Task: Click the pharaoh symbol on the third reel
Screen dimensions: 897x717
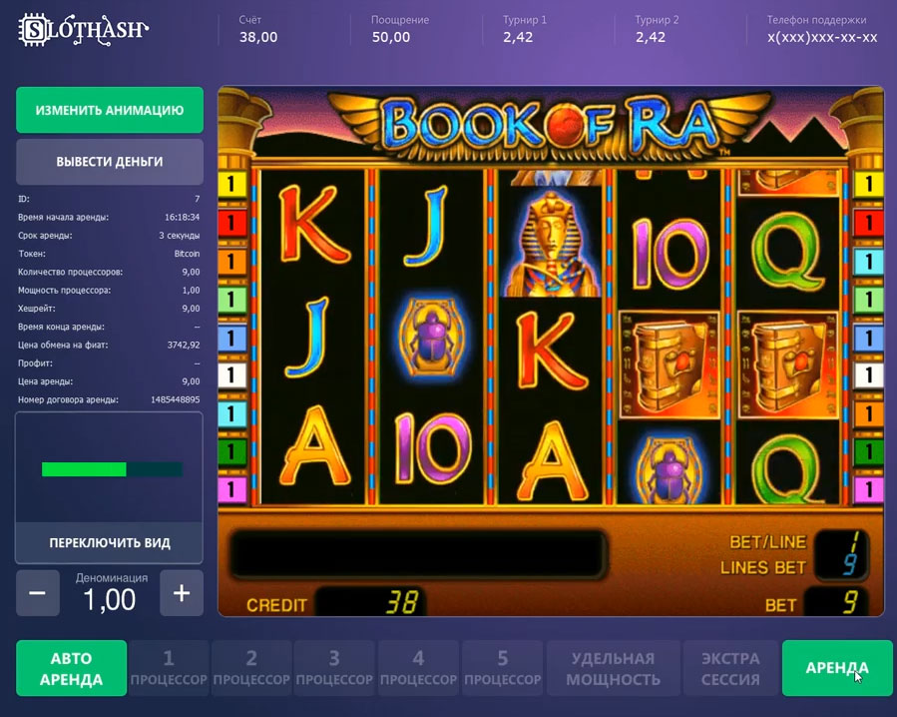Action: pyautogui.click(x=551, y=243)
